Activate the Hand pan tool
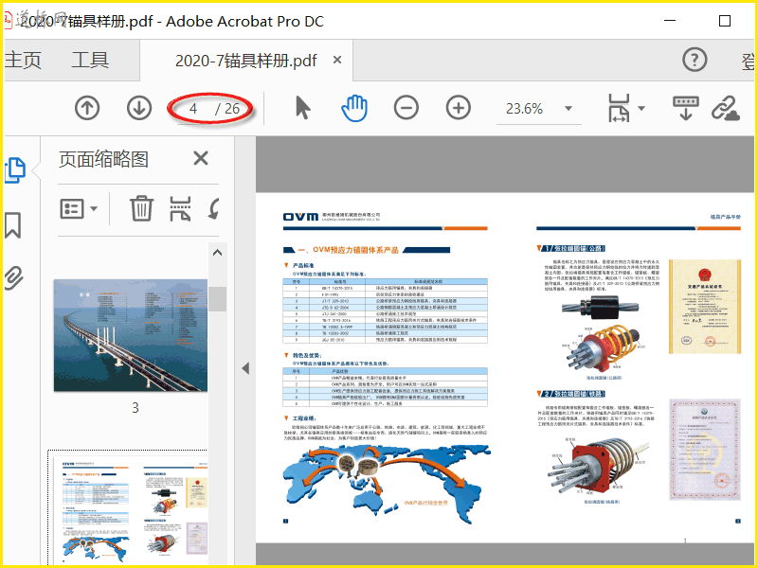 (354, 108)
